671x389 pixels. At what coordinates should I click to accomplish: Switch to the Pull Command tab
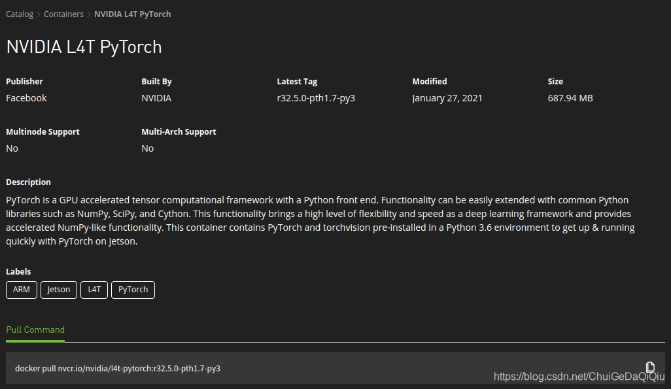[35, 330]
